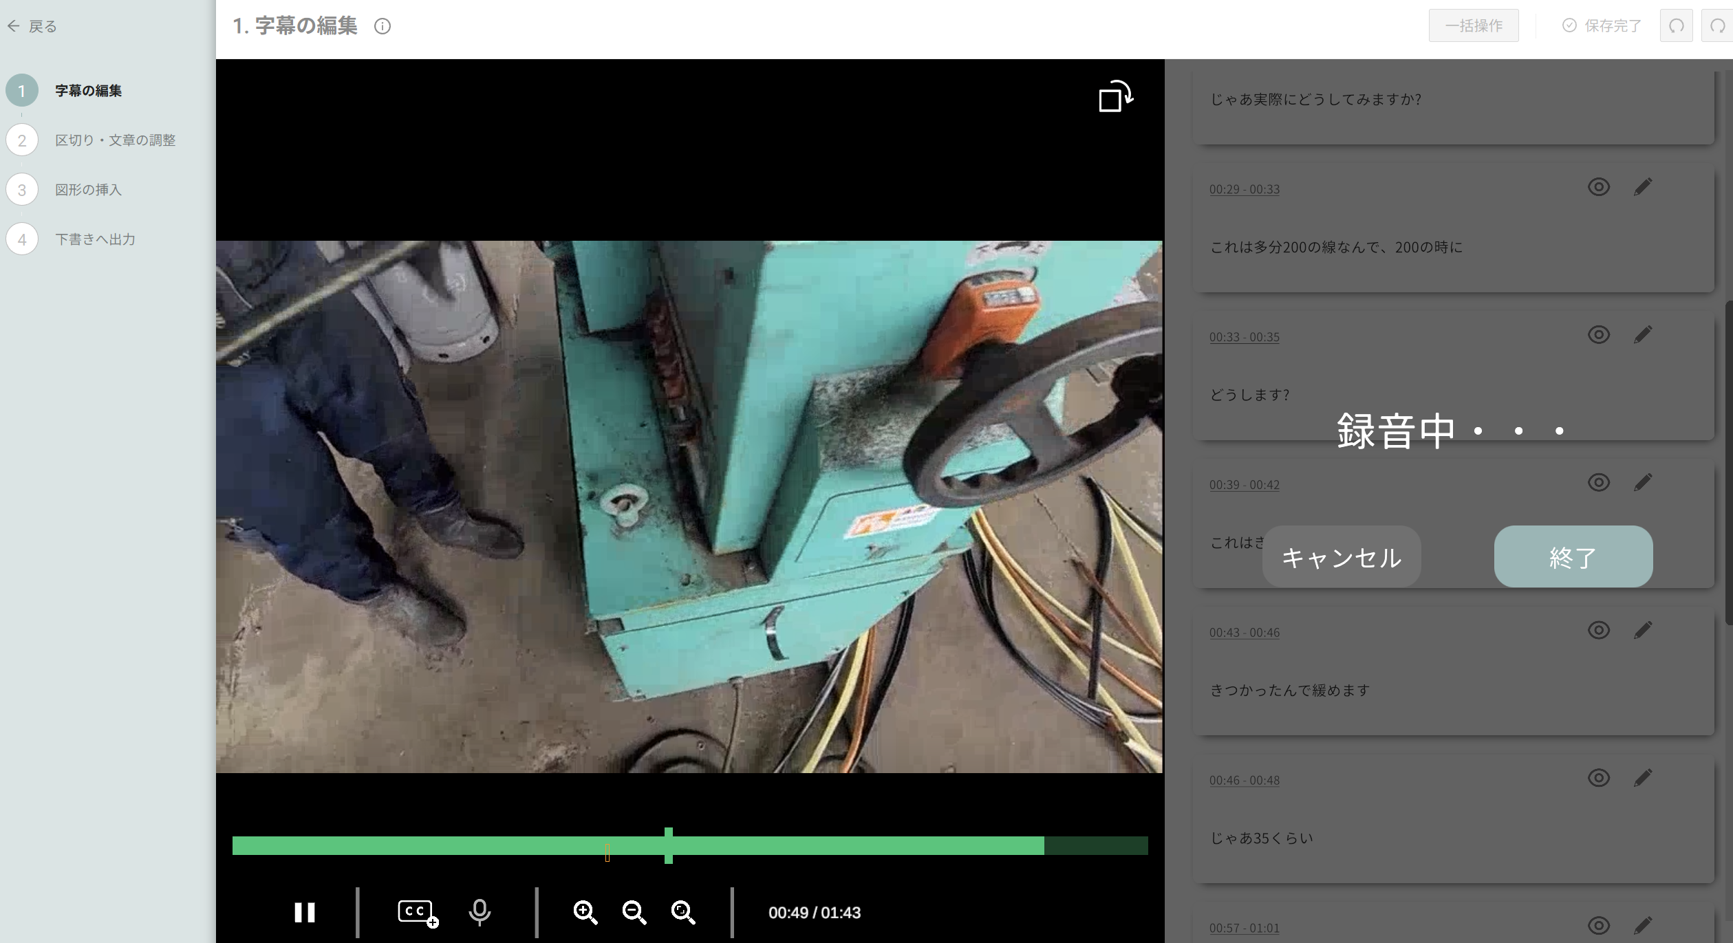Click the microphone recording icon
Image resolution: width=1733 pixels, height=943 pixels.
pos(480,912)
